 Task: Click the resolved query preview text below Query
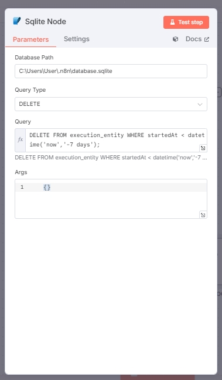(111, 158)
